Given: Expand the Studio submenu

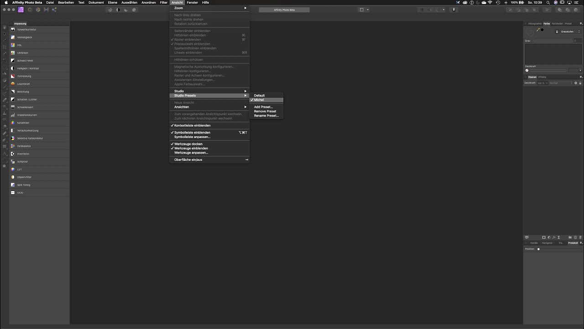Looking at the screenshot, I should (209, 91).
